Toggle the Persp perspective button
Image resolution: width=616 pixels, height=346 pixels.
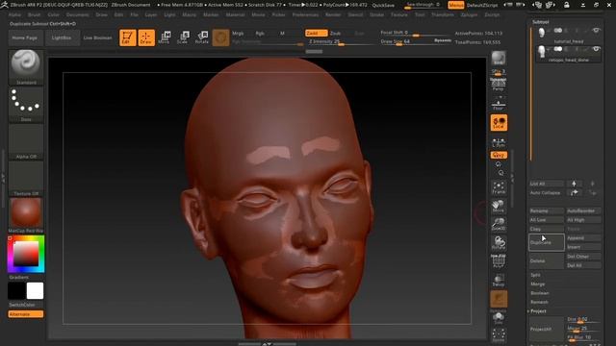click(x=499, y=86)
